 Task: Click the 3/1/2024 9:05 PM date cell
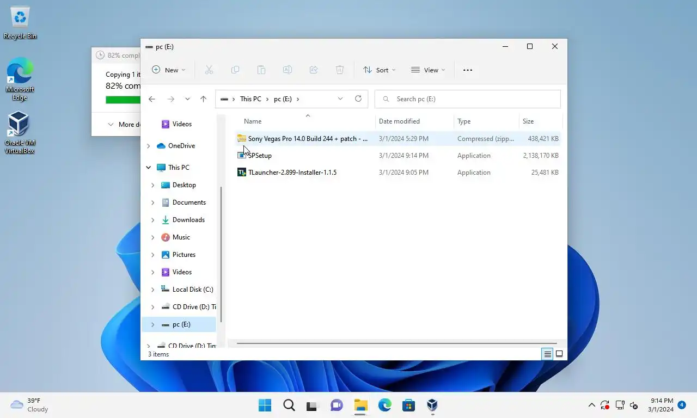(x=403, y=172)
